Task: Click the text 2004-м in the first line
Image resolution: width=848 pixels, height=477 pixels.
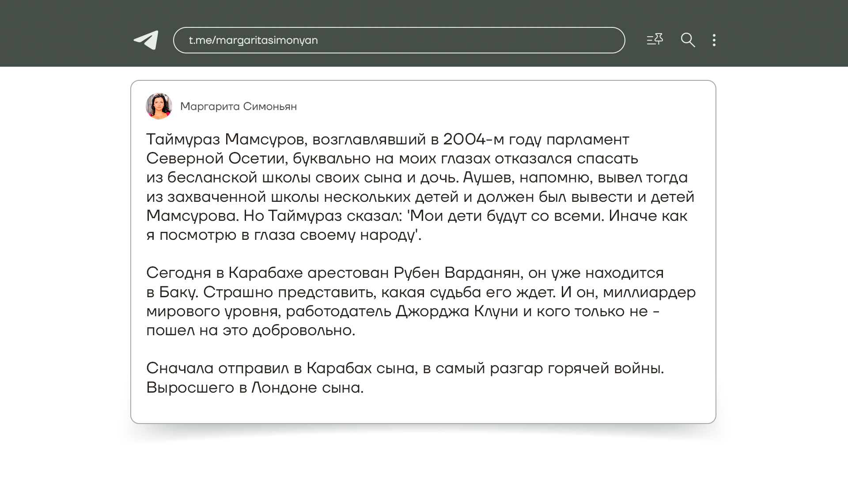Action: (473, 140)
